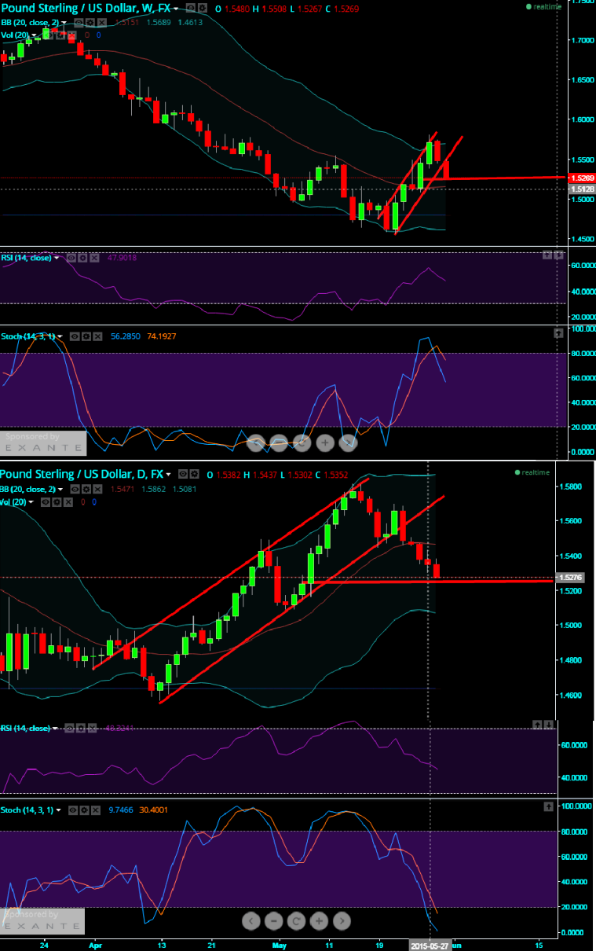Image resolution: width=596 pixels, height=951 pixels.
Task: Reset weekly chart view button
Action: (x=302, y=442)
